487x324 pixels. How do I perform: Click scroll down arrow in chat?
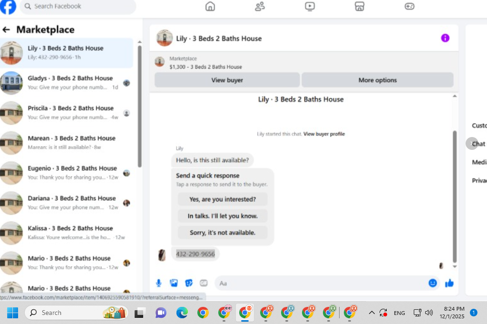click(x=455, y=266)
